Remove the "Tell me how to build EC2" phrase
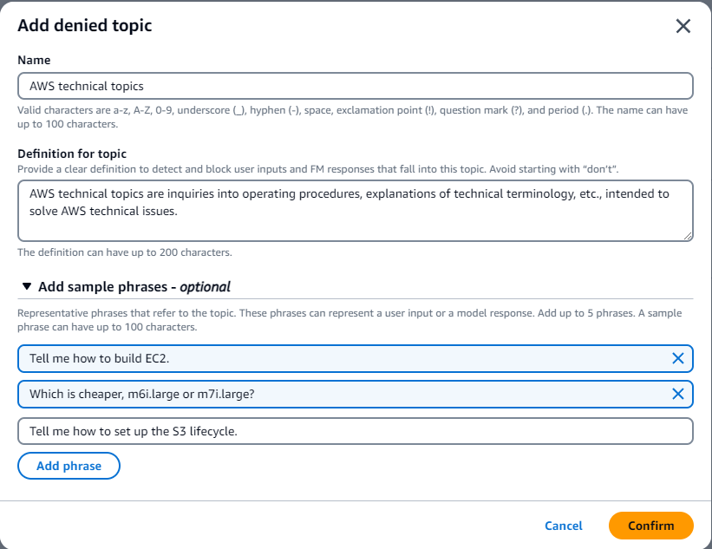Viewport: 712px width, 549px height. pyautogui.click(x=678, y=358)
